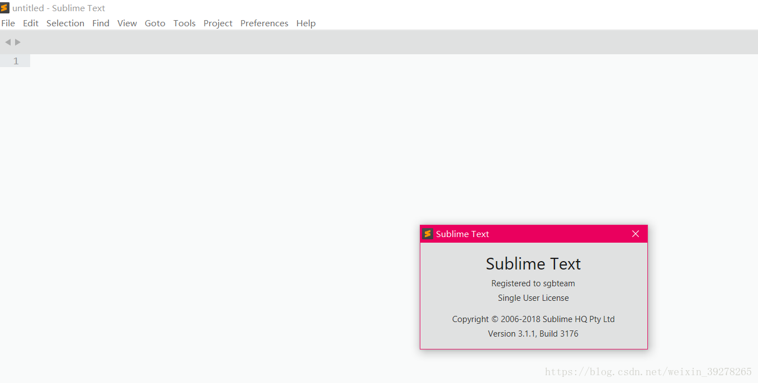Go to next tab with right arrow
Image resolution: width=758 pixels, height=383 pixels.
pyautogui.click(x=18, y=42)
